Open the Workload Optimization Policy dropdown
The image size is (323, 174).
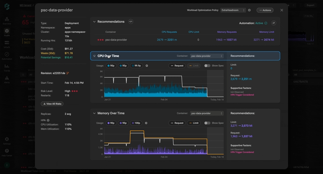click(x=233, y=10)
